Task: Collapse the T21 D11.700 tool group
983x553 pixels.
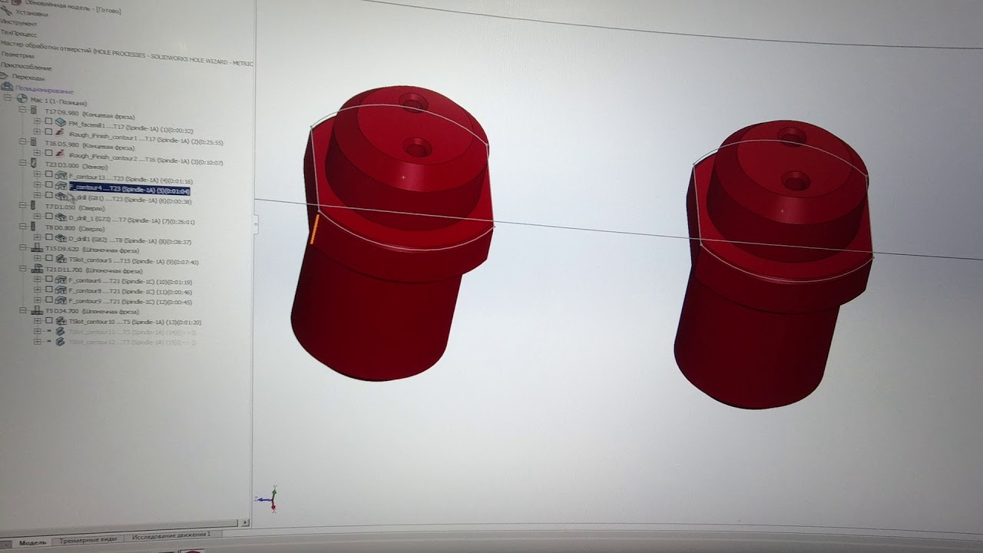Action: 22,269
